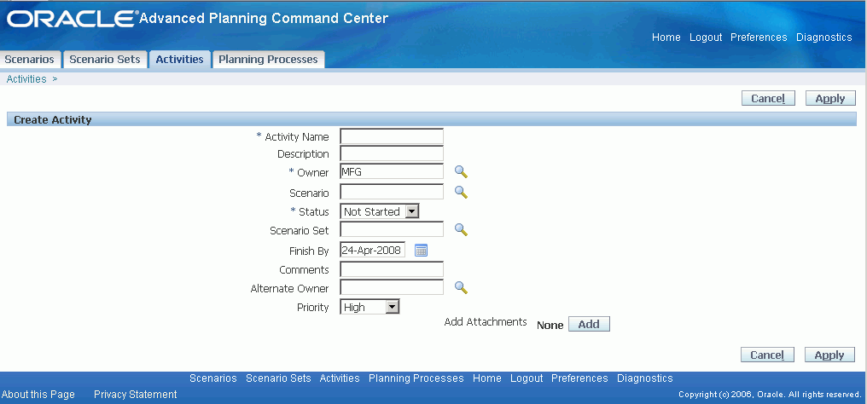Click footer Home link
The height and width of the screenshot is (404, 867).
click(487, 378)
